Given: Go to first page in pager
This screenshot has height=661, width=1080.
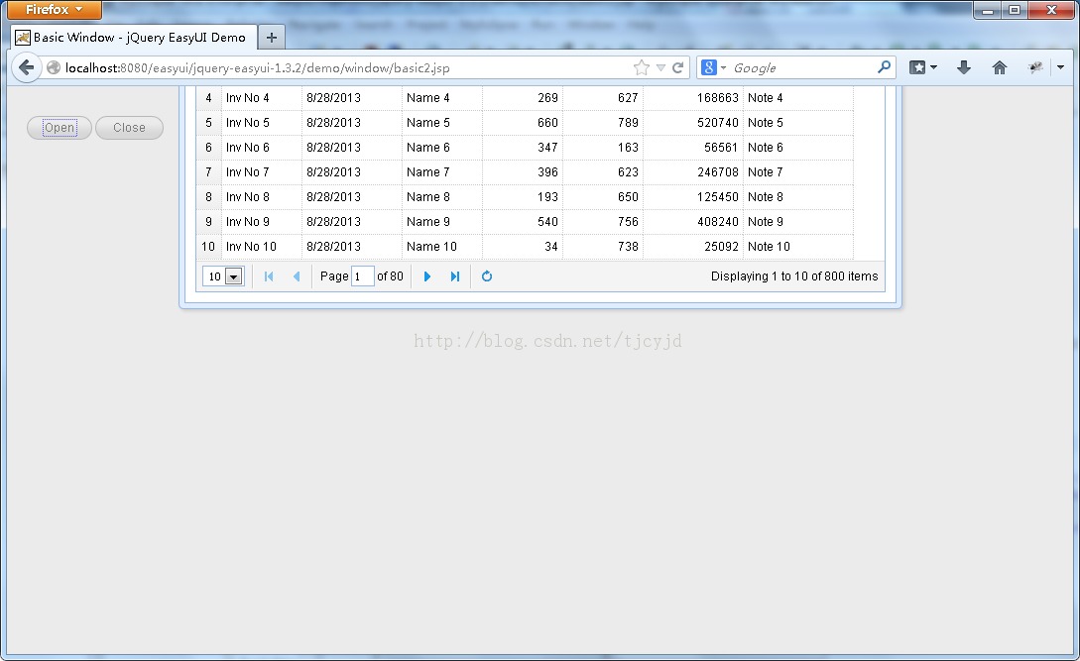Looking at the screenshot, I should point(269,276).
